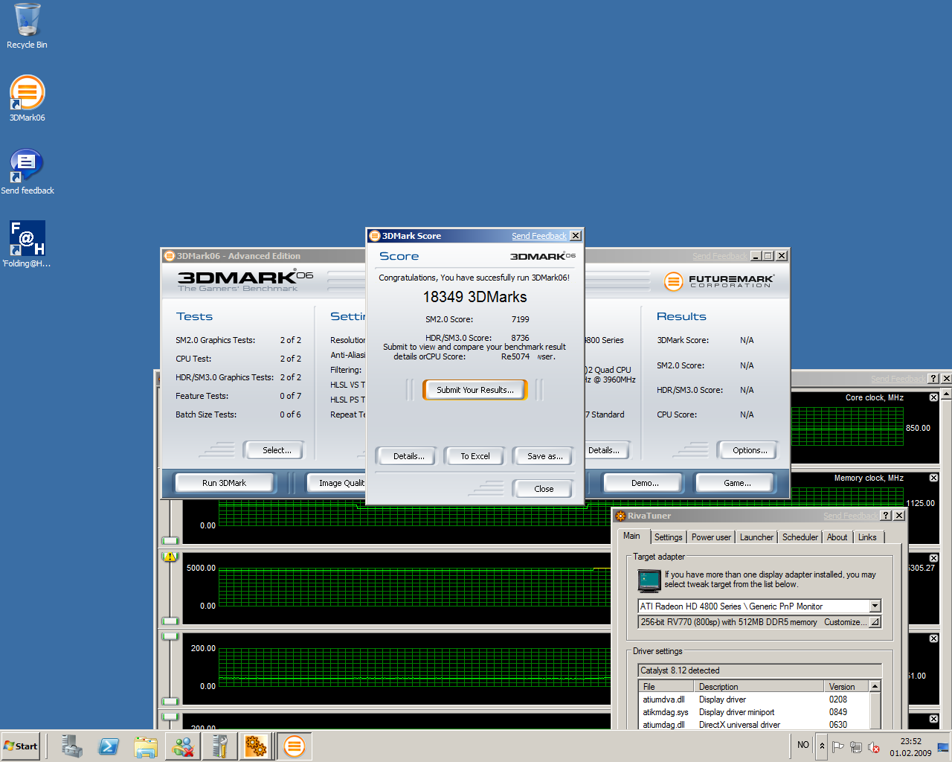
Task: Click the Futuremark Corporation logo
Action: tap(718, 281)
